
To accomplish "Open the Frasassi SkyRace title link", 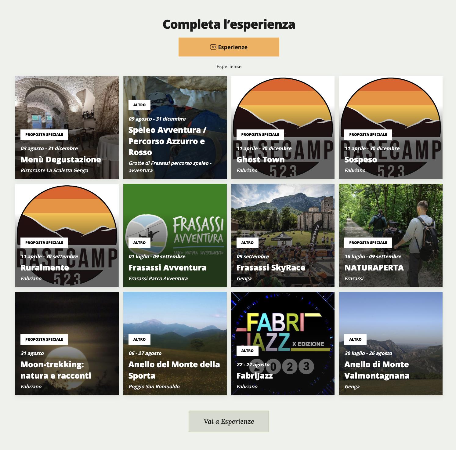I will click(271, 268).
